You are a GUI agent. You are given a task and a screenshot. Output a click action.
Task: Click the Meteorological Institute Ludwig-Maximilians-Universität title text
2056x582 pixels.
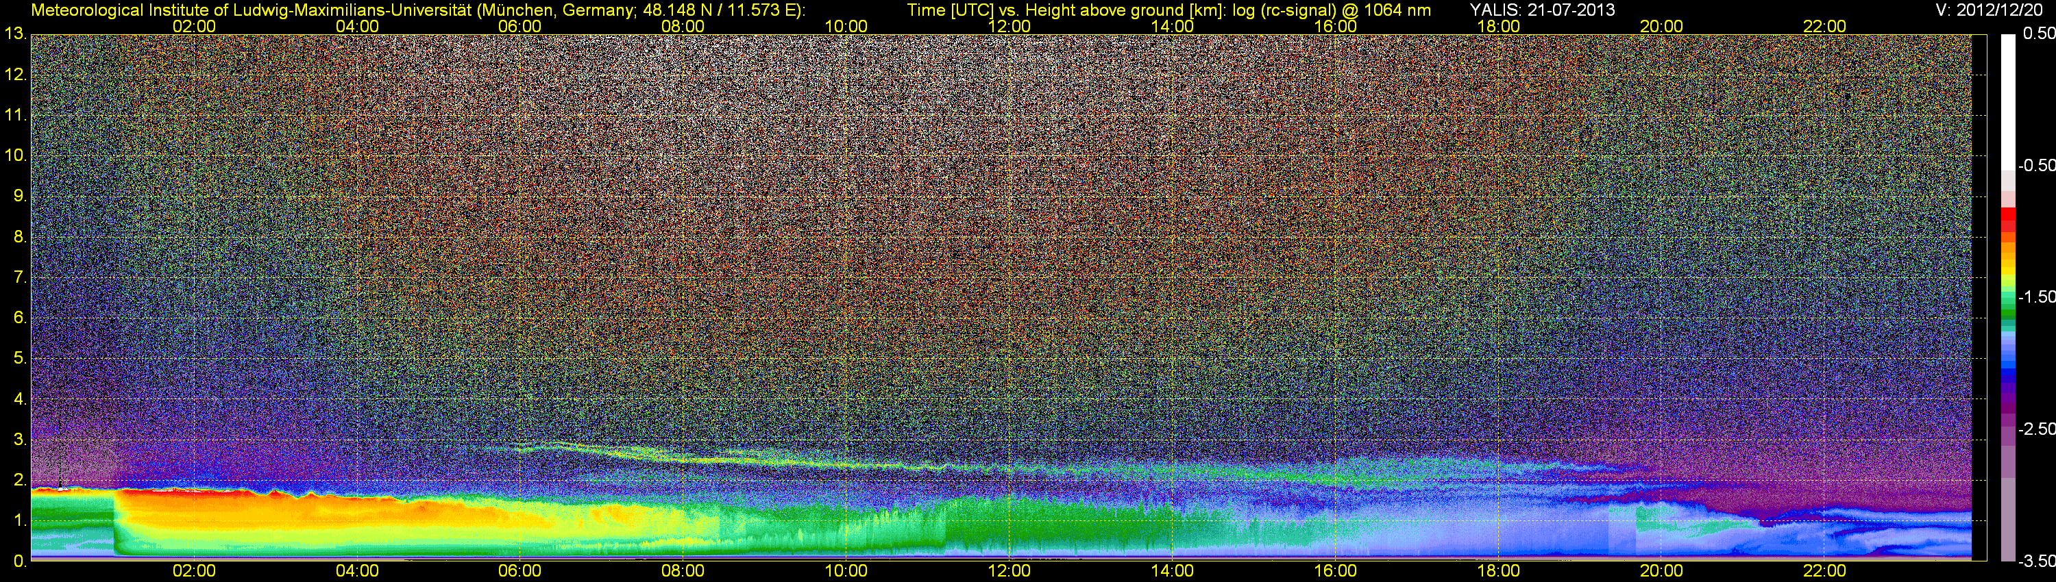(417, 10)
